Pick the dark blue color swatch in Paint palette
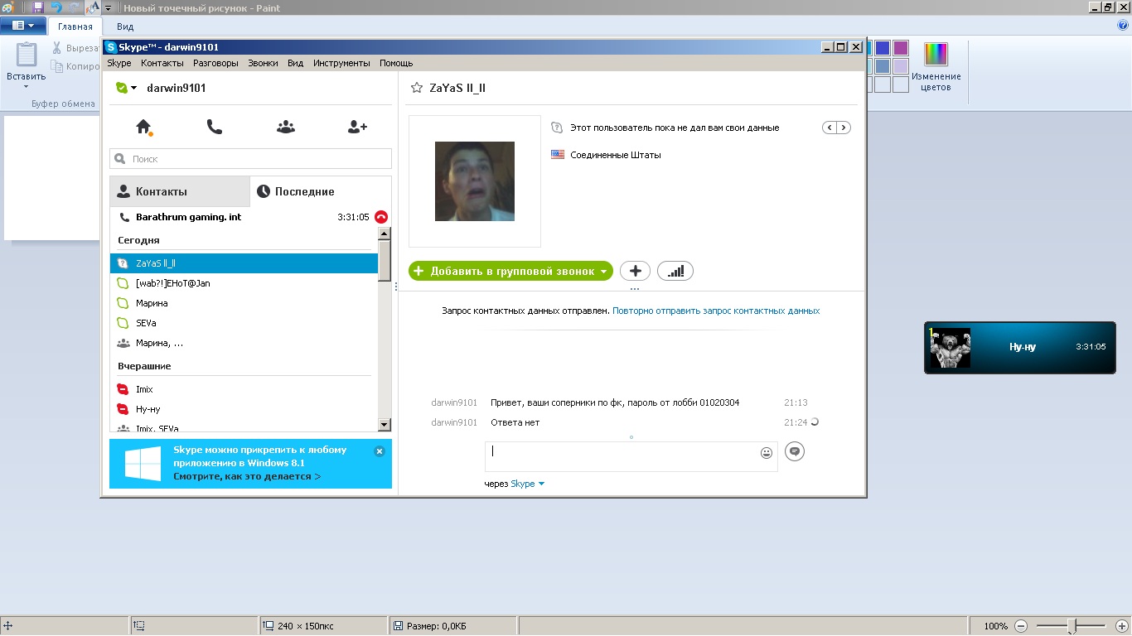 click(883, 48)
